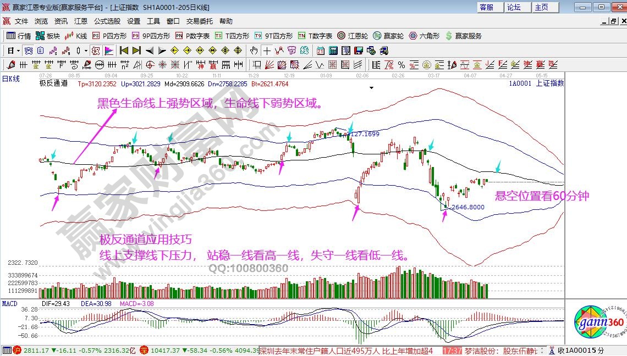
Task: Click the scrolling news ticker headline
Action: tap(346, 351)
